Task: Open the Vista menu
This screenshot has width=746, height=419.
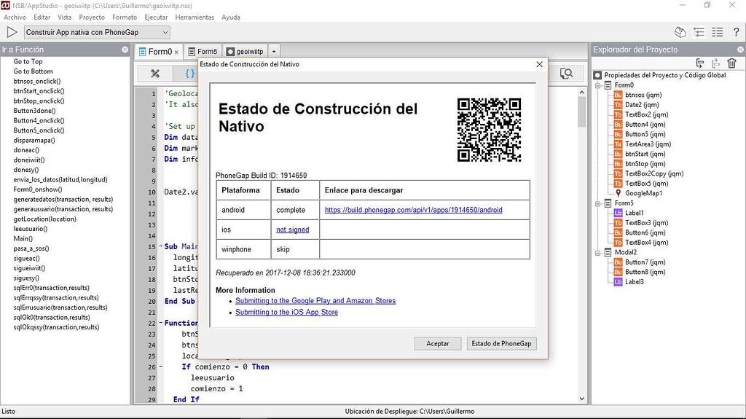Action: pyautogui.click(x=64, y=17)
